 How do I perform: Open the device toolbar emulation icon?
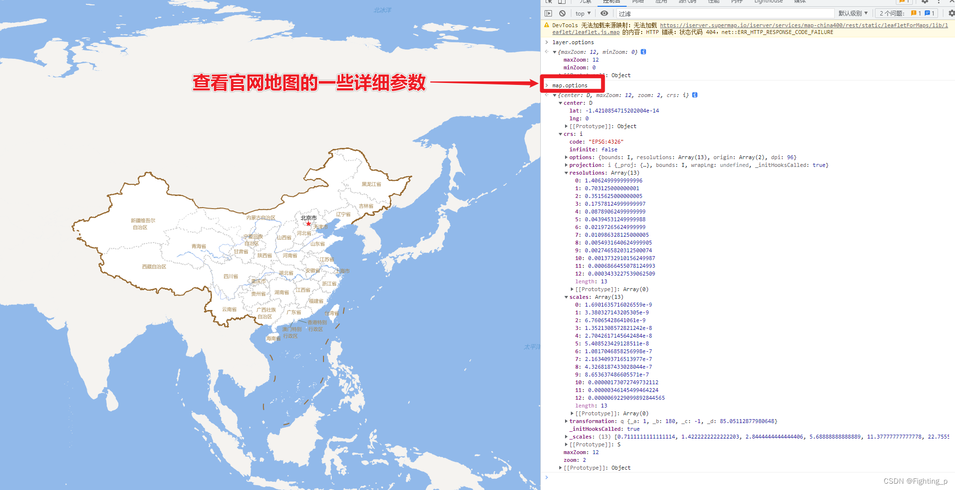562,2
